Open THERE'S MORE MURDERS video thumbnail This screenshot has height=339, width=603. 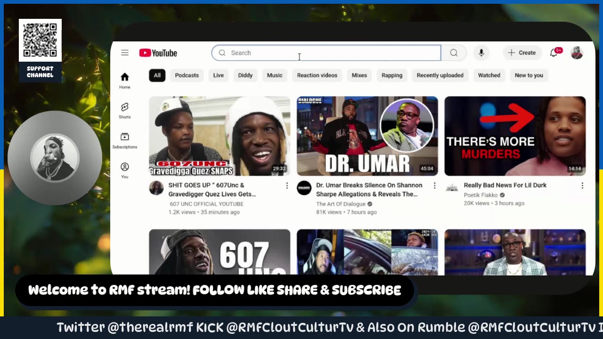515,136
